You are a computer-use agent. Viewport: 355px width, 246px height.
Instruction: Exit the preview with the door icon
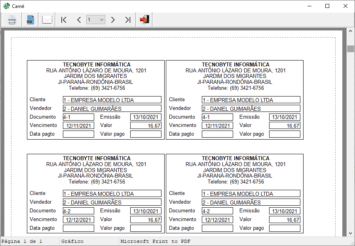(144, 20)
